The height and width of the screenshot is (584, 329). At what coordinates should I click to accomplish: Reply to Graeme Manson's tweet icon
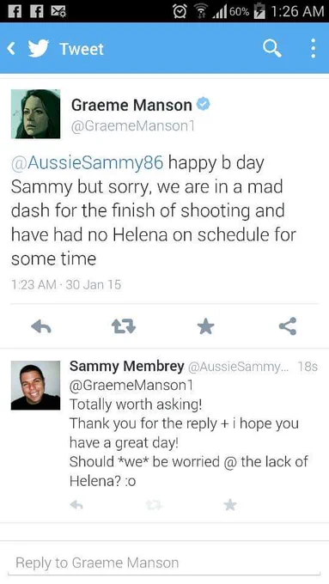(x=41, y=326)
